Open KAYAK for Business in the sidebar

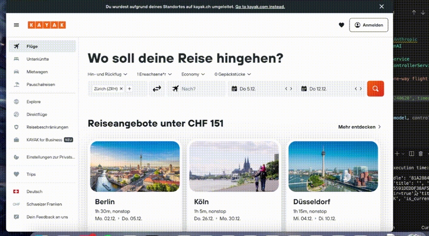pos(42,140)
